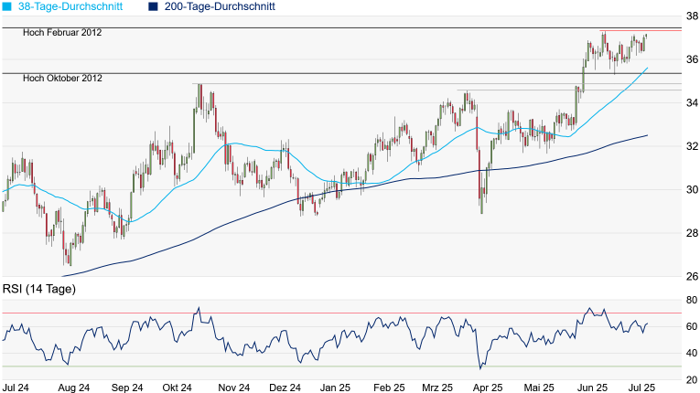Click the Dez 24 axis label
The image size is (700, 393).
tap(285, 388)
